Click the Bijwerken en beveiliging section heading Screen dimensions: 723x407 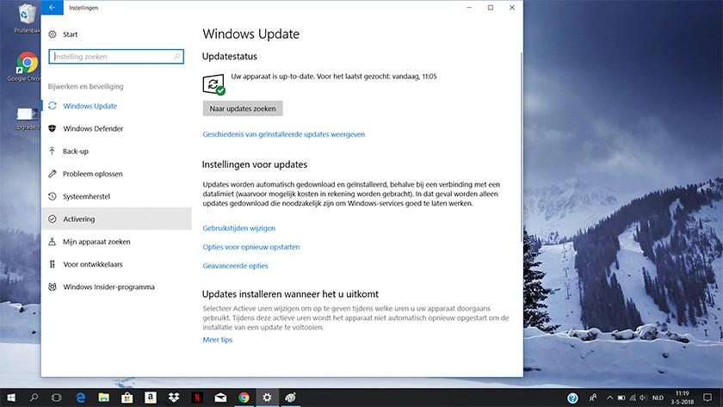(85, 86)
